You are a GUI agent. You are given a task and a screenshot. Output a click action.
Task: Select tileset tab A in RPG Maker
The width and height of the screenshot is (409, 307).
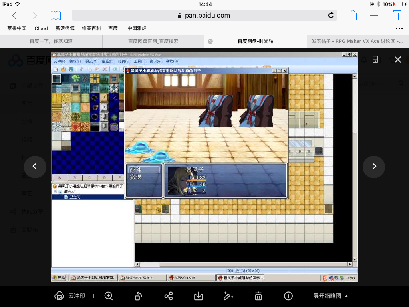pos(60,178)
